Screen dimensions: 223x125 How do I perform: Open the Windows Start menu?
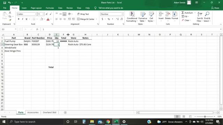click(4, 122)
